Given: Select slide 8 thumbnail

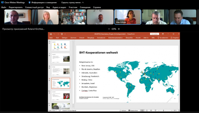Looking at the screenshot, I should pos(61,71).
